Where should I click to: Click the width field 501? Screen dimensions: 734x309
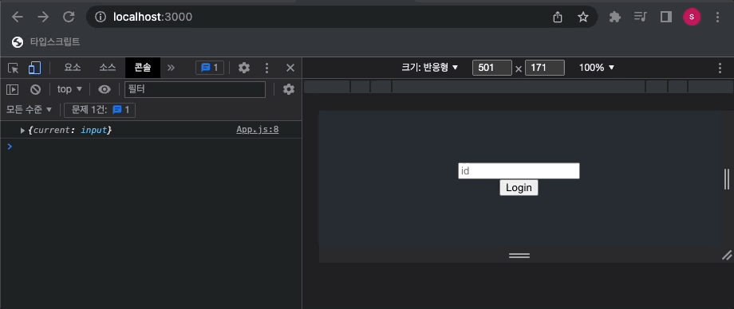click(492, 68)
